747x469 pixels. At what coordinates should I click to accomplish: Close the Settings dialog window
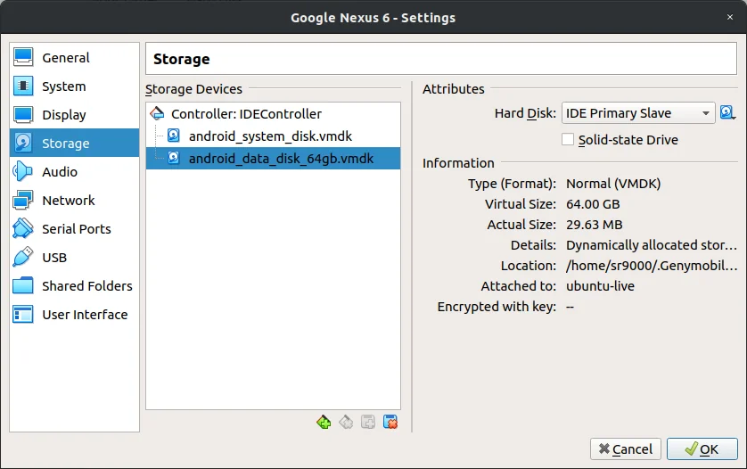coord(730,17)
